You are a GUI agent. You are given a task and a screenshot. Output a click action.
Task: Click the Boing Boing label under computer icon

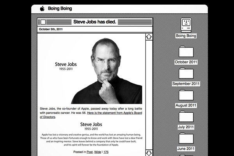186,36
